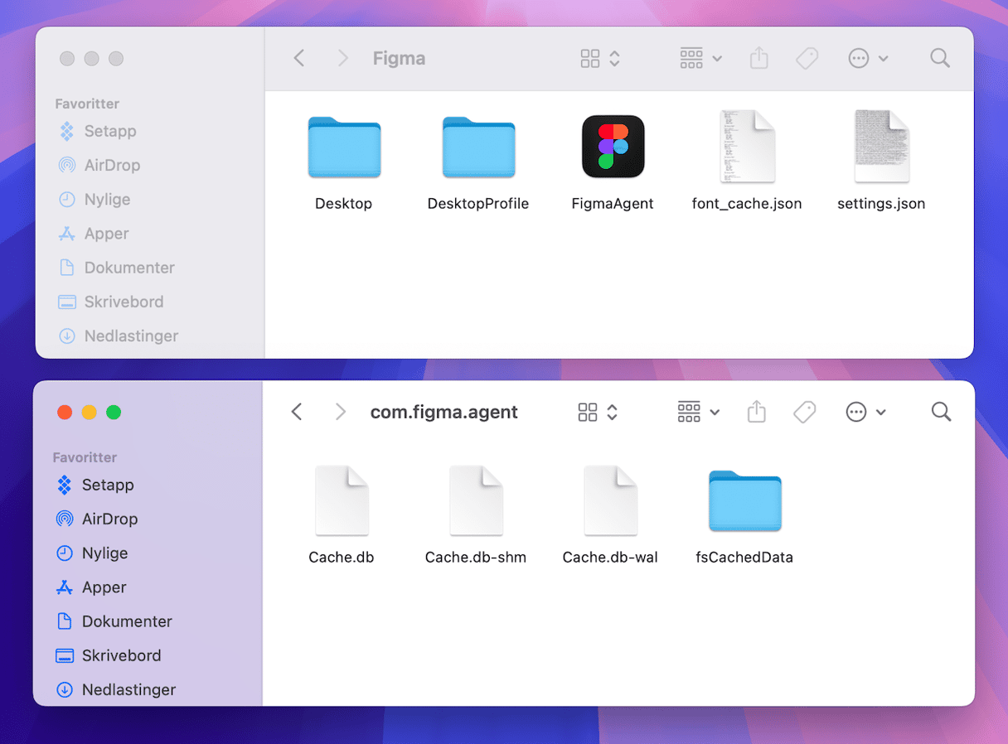Click Setapp in upper Figma window sidebar

click(109, 131)
